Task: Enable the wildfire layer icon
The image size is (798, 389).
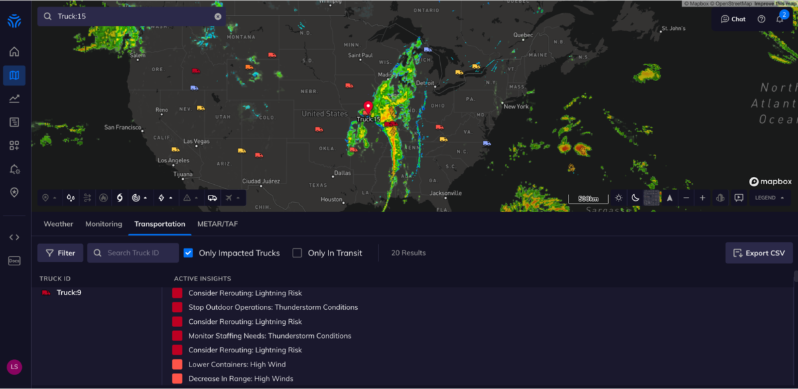Action: (x=103, y=197)
